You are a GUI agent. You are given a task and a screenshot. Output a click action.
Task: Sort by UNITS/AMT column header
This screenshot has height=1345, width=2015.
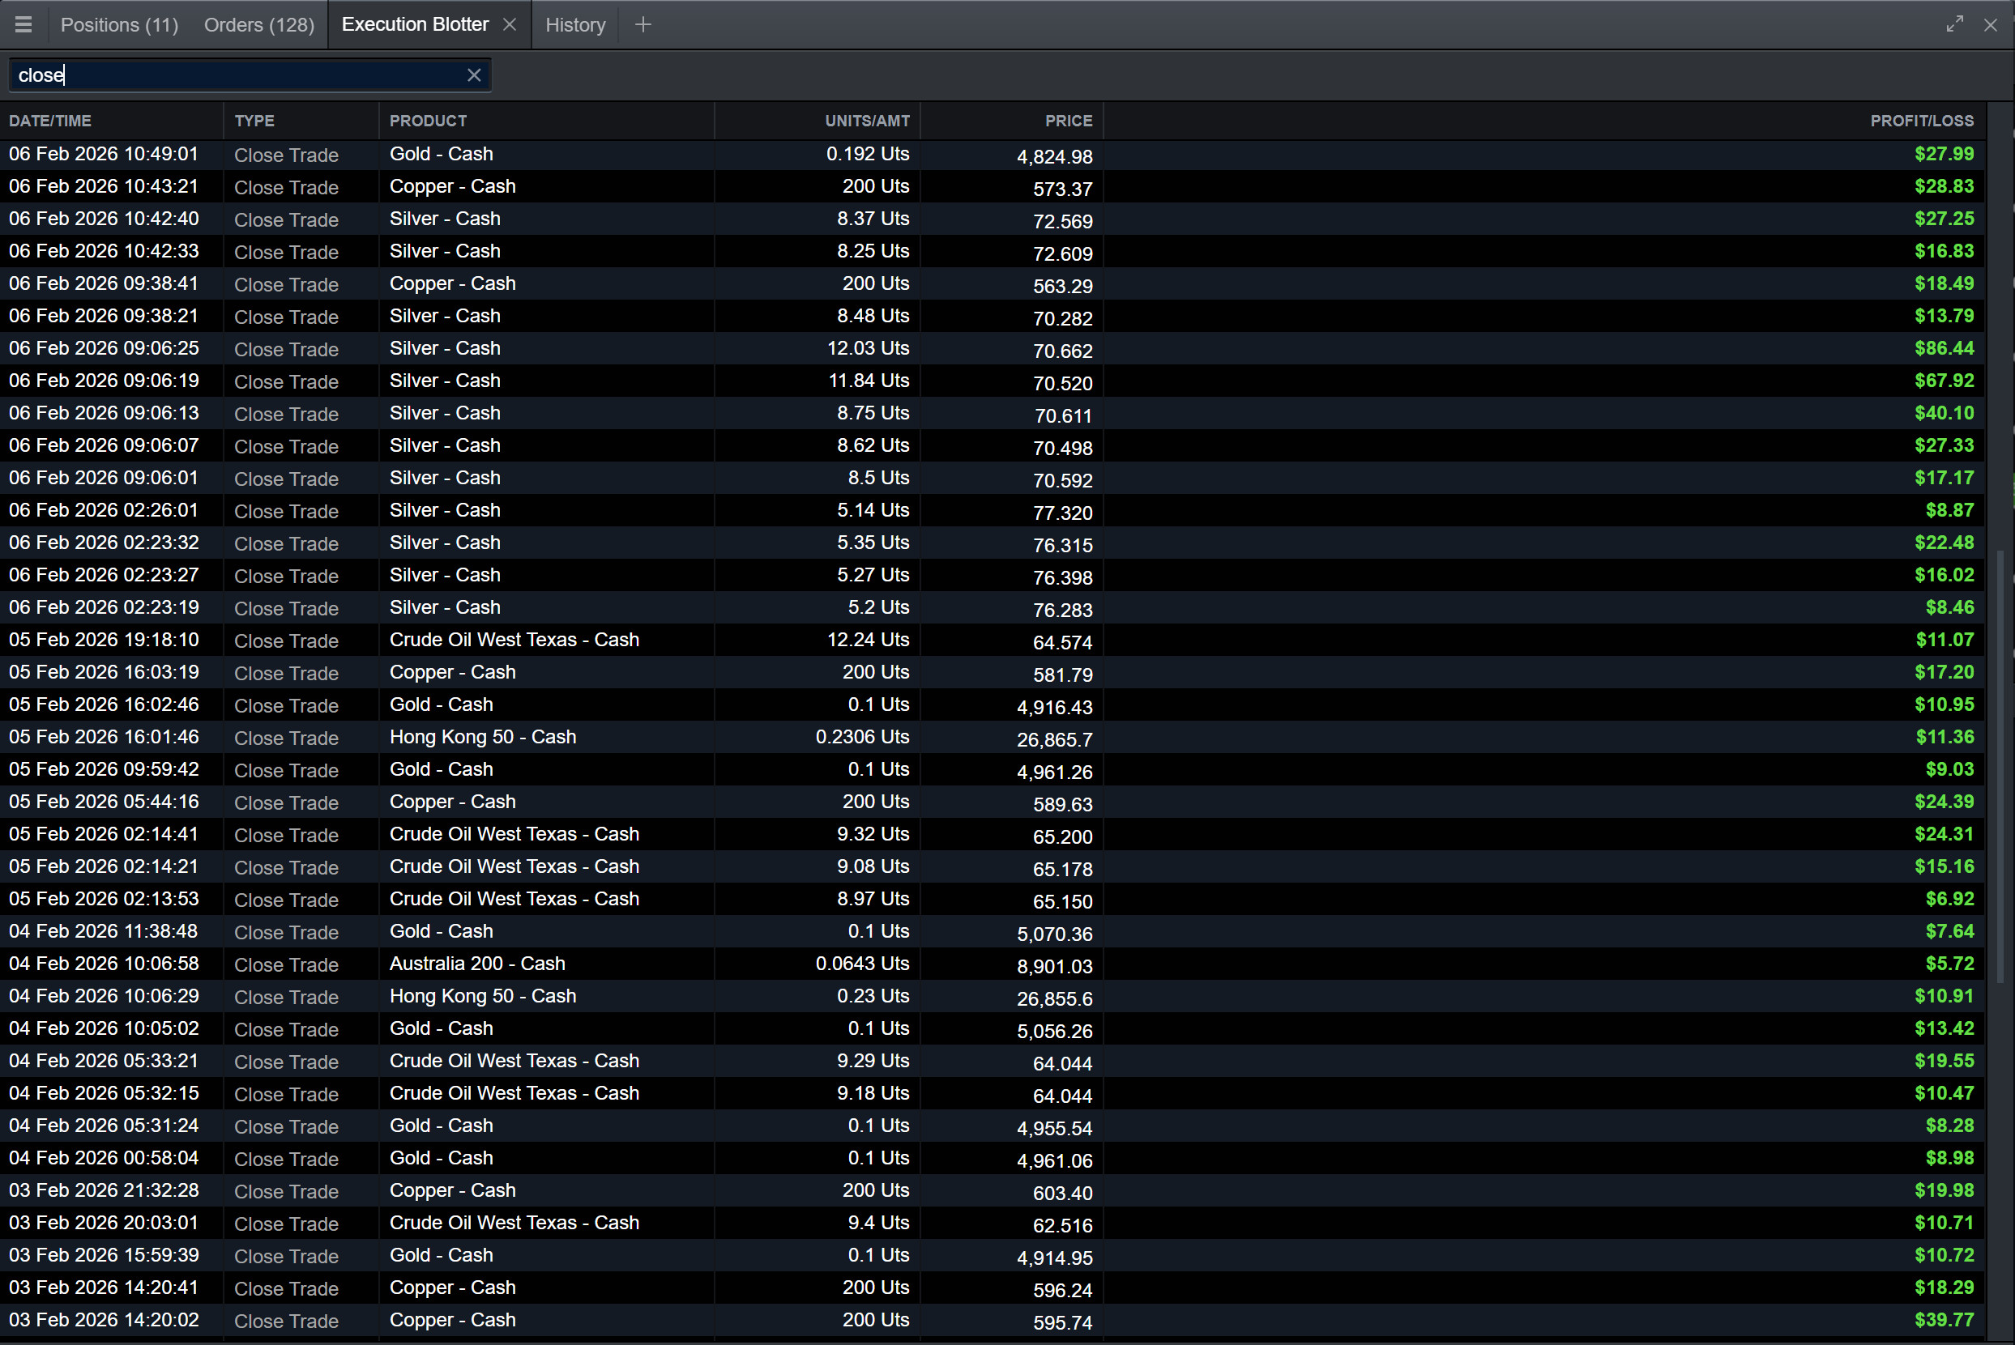(867, 121)
